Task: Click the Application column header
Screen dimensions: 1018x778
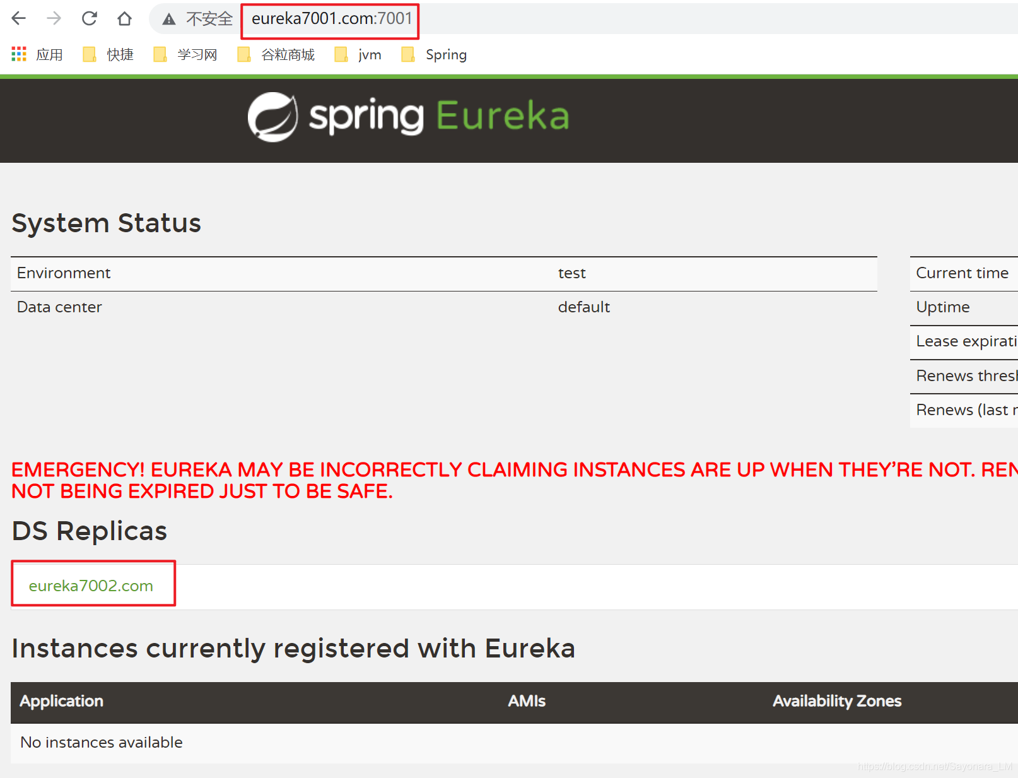Action: pyautogui.click(x=61, y=701)
